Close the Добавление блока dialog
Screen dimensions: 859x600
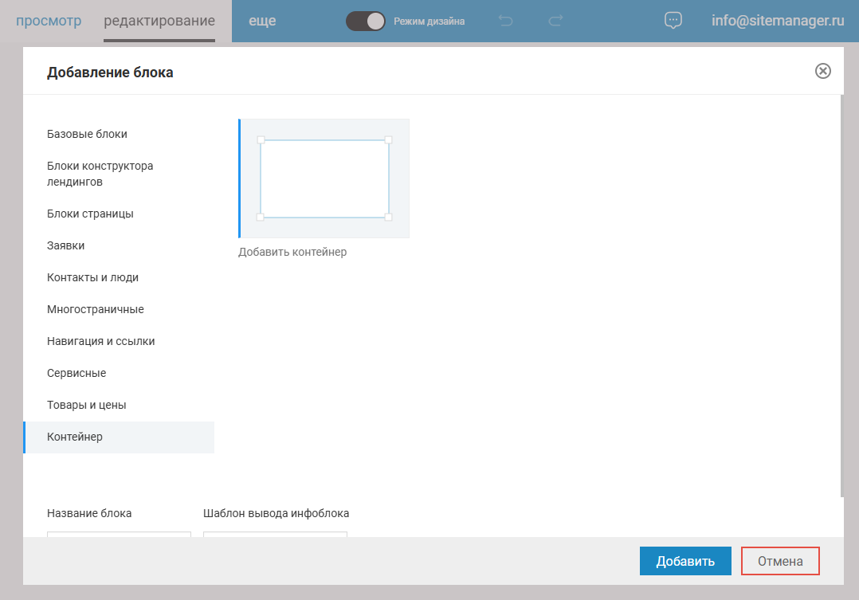tap(823, 71)
